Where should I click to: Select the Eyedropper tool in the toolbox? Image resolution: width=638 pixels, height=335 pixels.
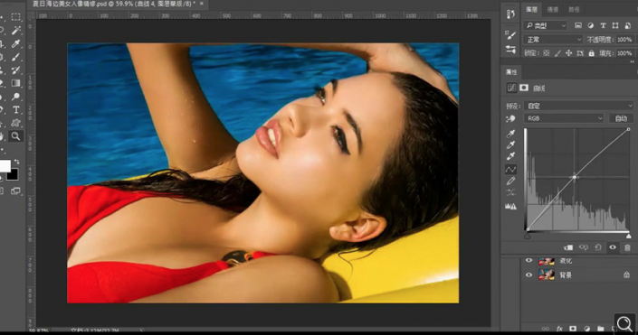[x=16, y=44]
